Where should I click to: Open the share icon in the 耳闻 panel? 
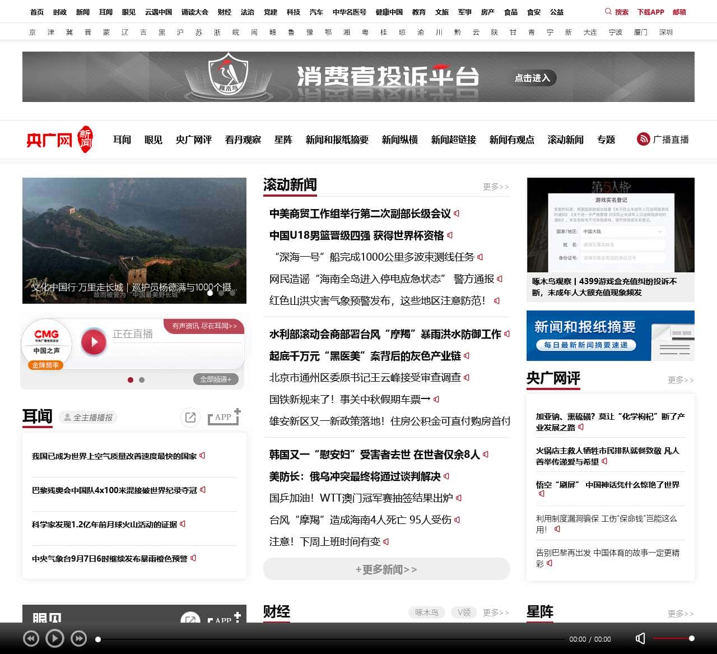pos(190,417)
